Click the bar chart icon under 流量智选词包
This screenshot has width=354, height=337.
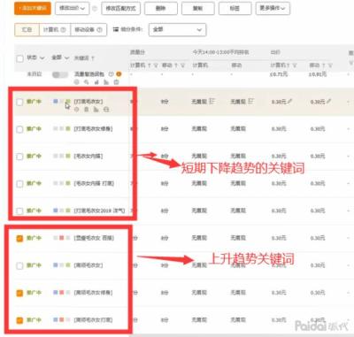click(x=96, y=82)
